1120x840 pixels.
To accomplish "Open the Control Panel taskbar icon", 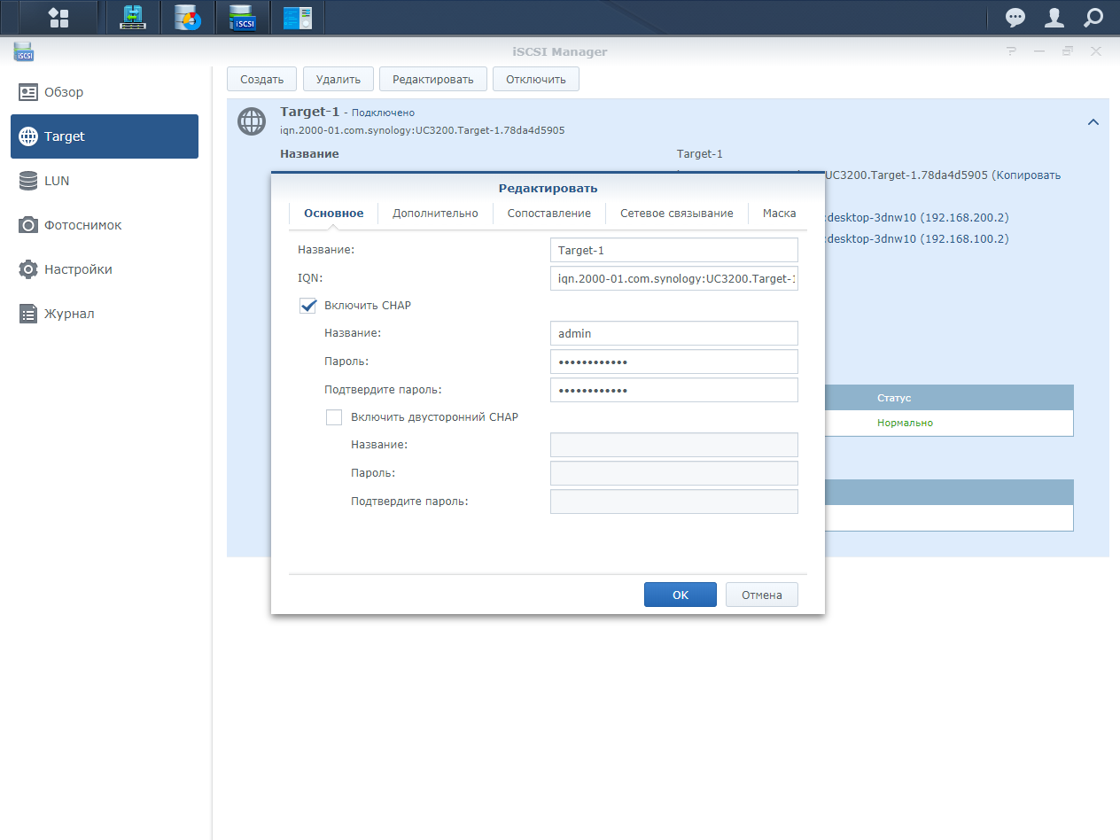I will 298,18.
